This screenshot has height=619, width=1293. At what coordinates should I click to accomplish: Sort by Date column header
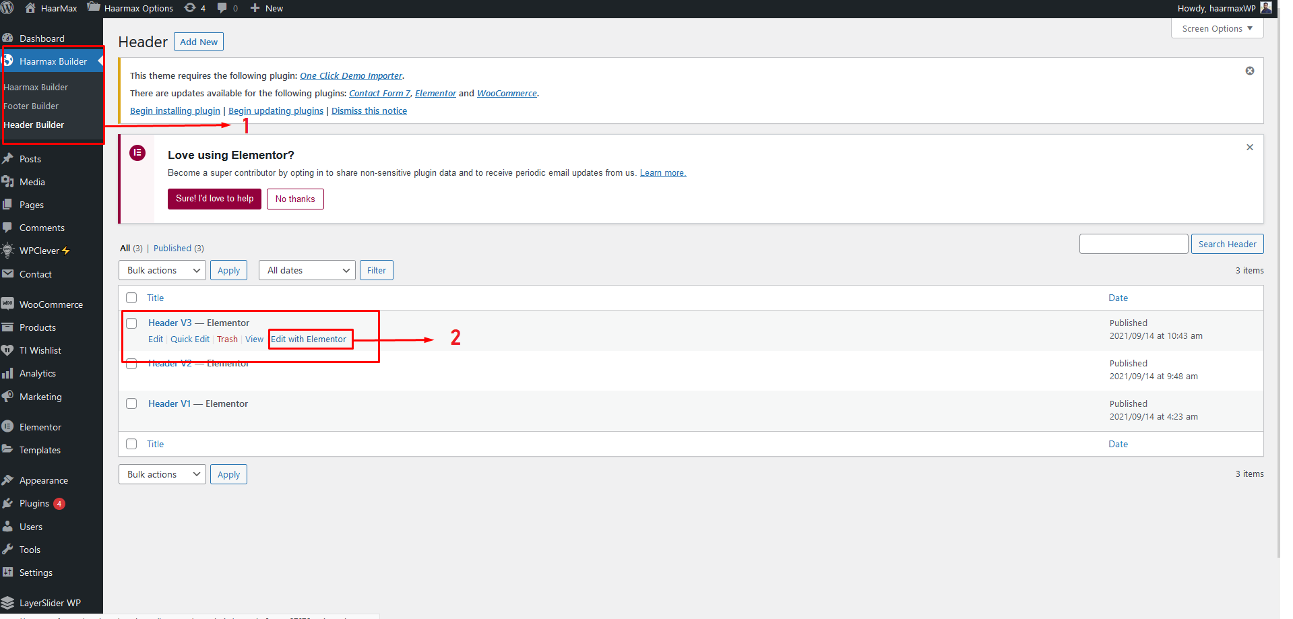[x=1118, y=298]
